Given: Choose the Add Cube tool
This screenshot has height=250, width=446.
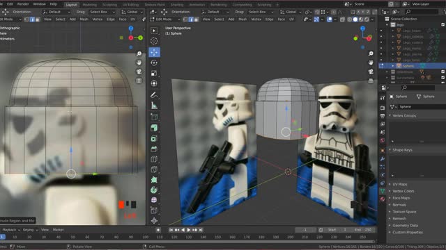Looking at the screenshot, I should tap(154, 117).
